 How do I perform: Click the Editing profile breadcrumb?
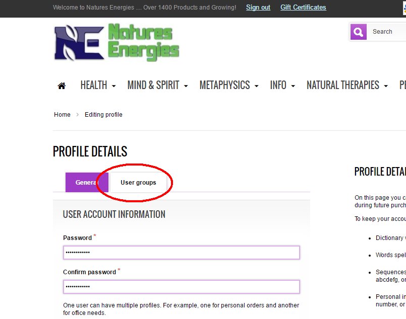[x=103, y=115]
